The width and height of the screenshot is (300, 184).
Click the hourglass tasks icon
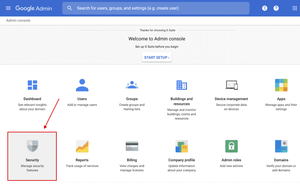point(265,8)
